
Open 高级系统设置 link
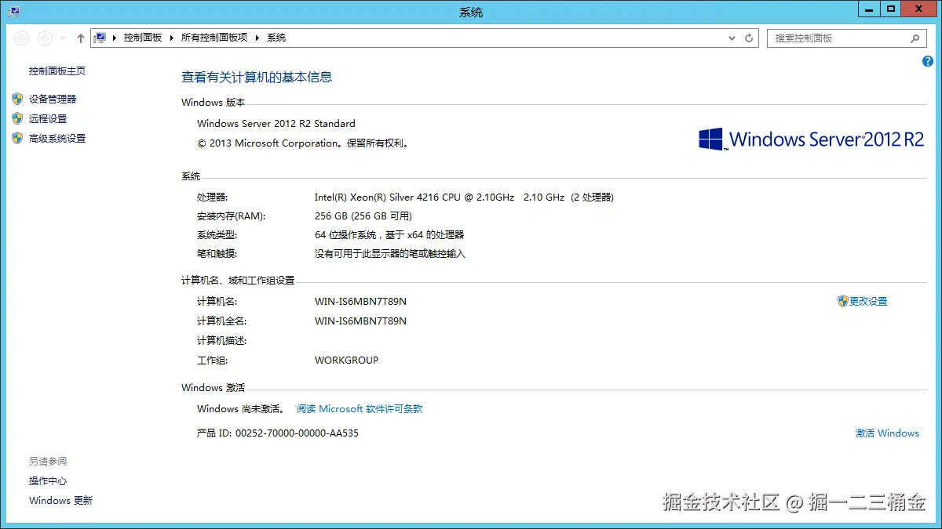pos(57,139)
